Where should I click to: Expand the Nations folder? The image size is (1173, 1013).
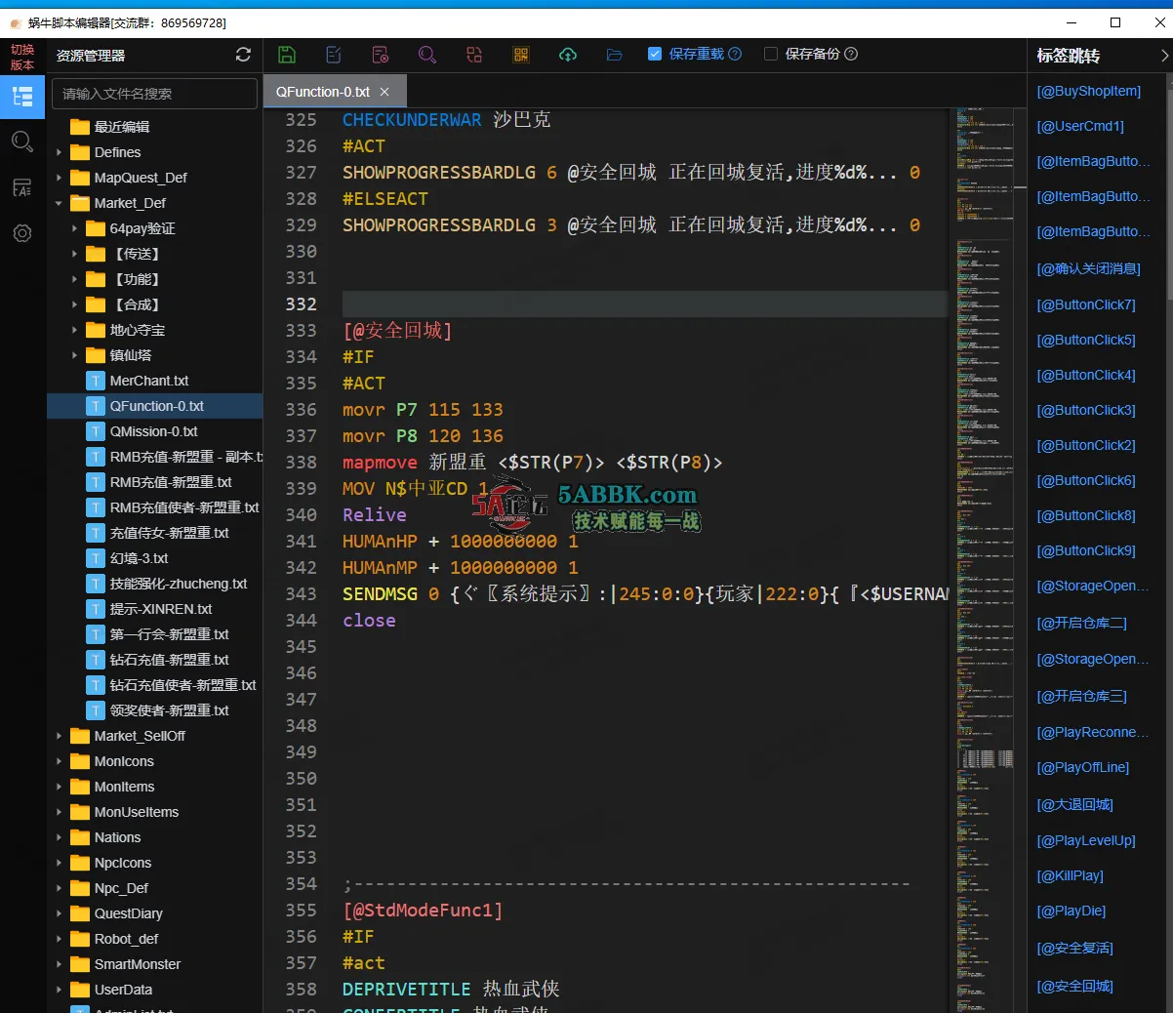click(60, 837)
